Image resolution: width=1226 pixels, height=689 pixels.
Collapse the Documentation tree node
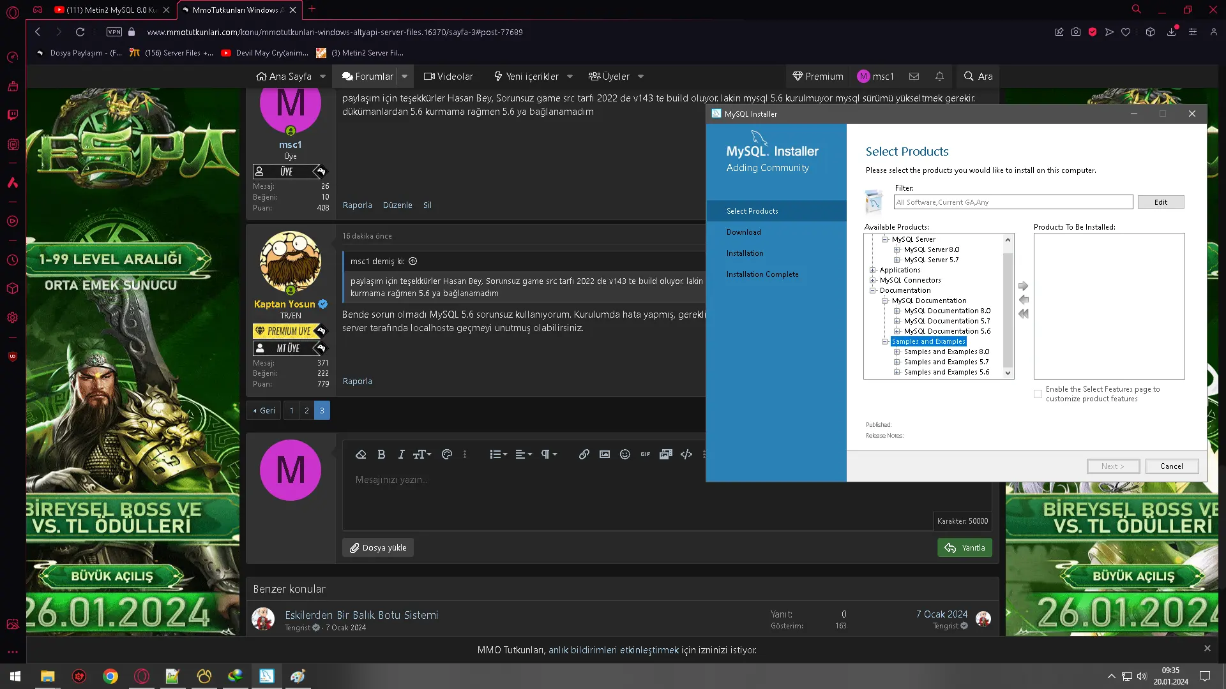coord(873,290)
